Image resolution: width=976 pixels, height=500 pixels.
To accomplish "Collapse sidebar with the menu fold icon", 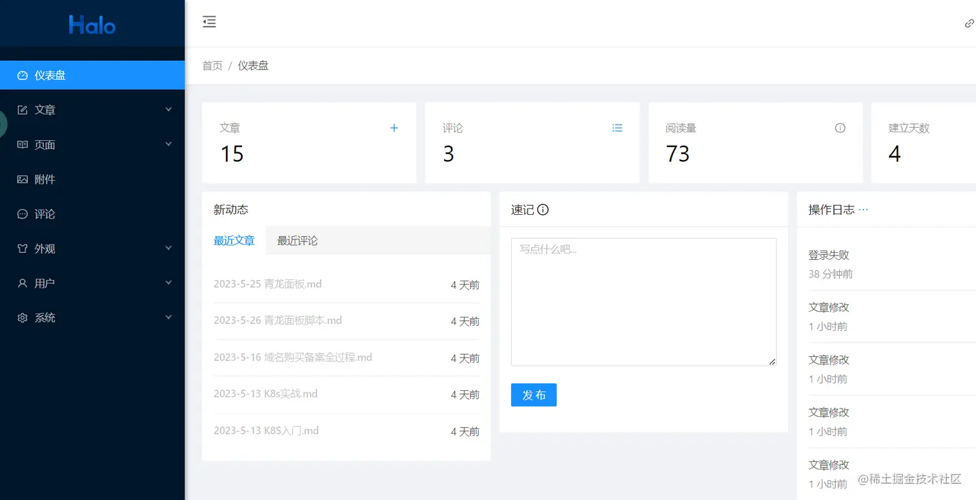I will coord(209,22).
